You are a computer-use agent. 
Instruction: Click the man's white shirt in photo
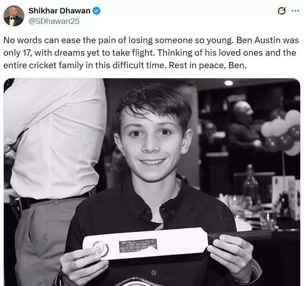55,138
